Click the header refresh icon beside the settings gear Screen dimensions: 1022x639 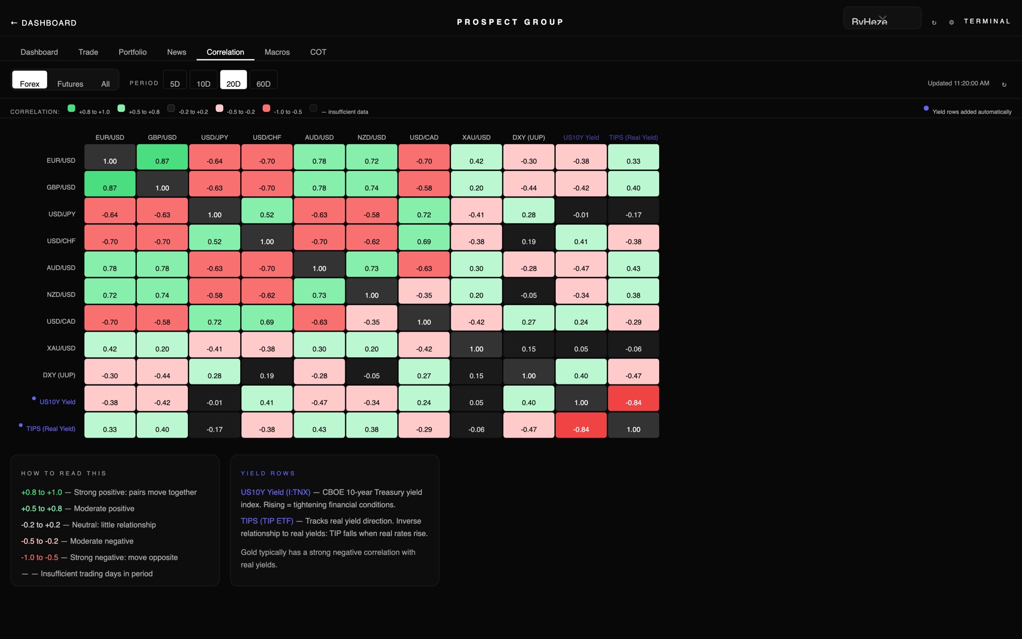pyautogui.click(x=934, y=23)
